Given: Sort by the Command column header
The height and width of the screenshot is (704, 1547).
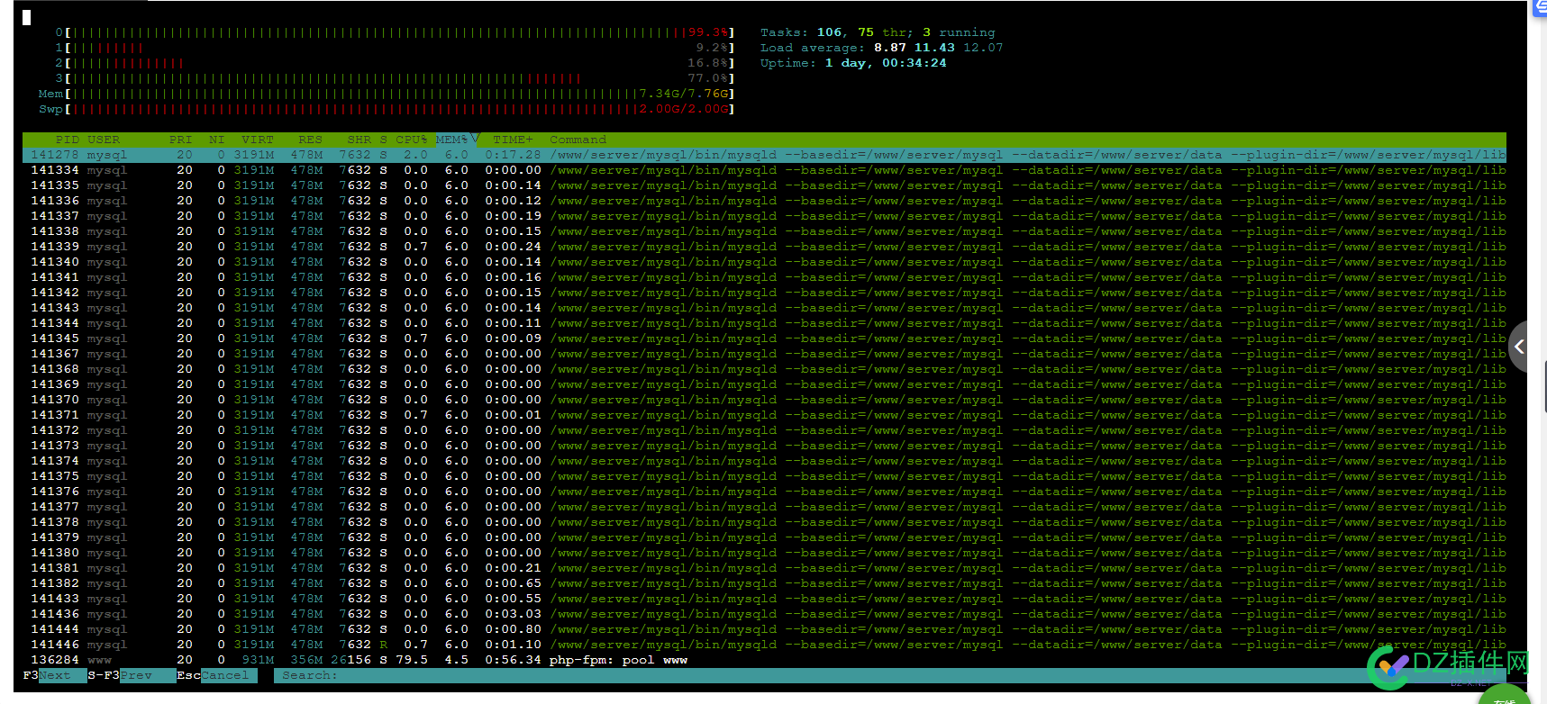Looking at the screenshot, I should click(578, 140).
